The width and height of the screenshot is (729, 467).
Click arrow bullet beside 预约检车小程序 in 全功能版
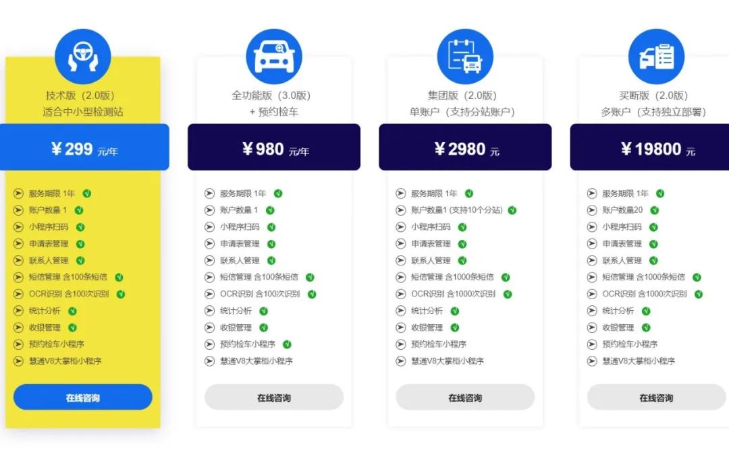(209, 344)
